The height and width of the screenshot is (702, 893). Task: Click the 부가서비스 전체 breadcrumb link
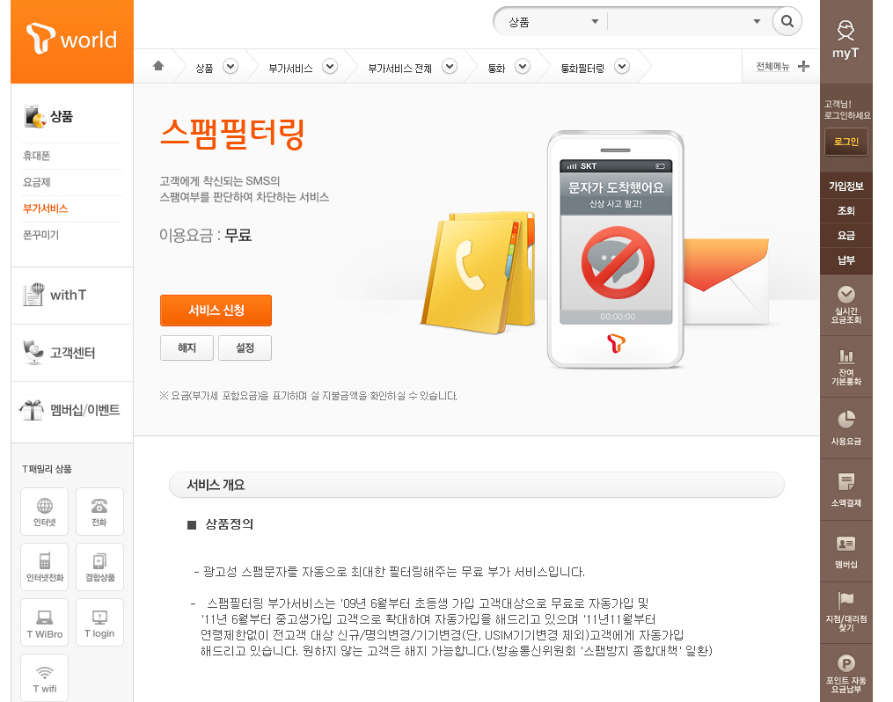399,69
